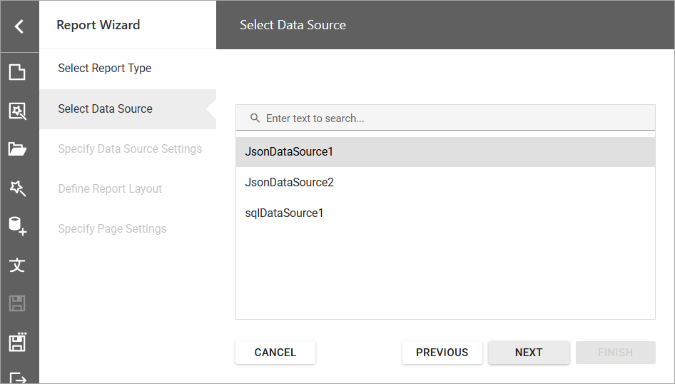Launch the Design in Report Wizard icon
This screenshot has width=675, height=384.
(x=18, y=188)
